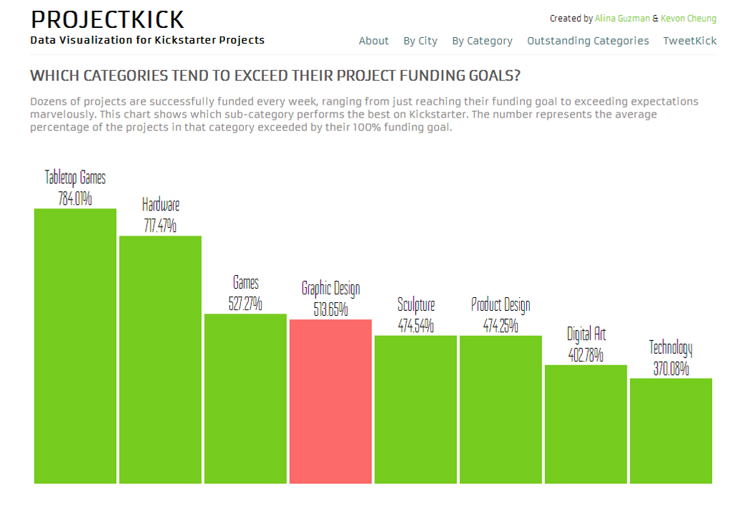
Task: Select the Tabletop Games bar
Action: tap(75, 346)
